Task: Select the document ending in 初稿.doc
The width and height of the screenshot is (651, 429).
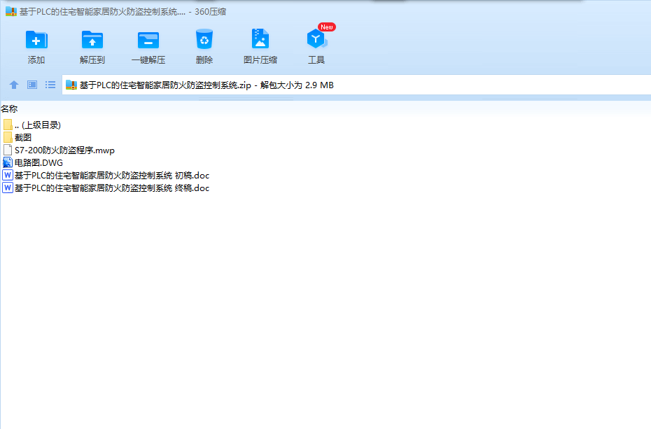Action: click(x=112, y=176)
